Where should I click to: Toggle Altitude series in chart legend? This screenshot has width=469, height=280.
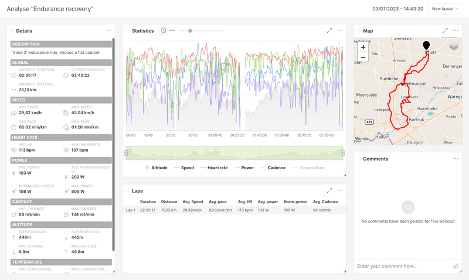156,168
